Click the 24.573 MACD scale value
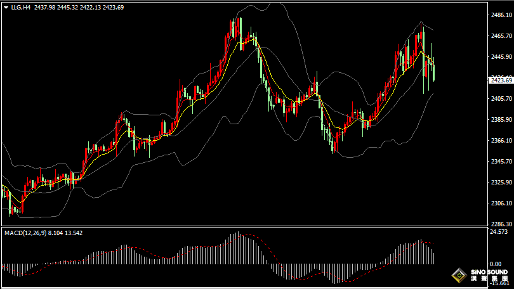The image size is (514, 289). click(x=499, y=233)
